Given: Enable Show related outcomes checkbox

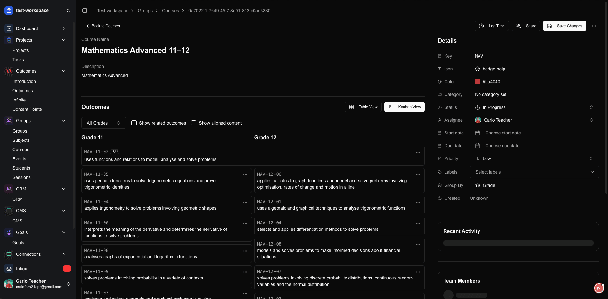Looking at the screenshot, I should 134,123.
